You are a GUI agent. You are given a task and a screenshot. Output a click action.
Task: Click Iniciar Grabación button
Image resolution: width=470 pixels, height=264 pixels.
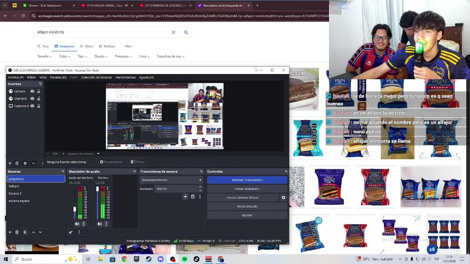click(247, 189)
